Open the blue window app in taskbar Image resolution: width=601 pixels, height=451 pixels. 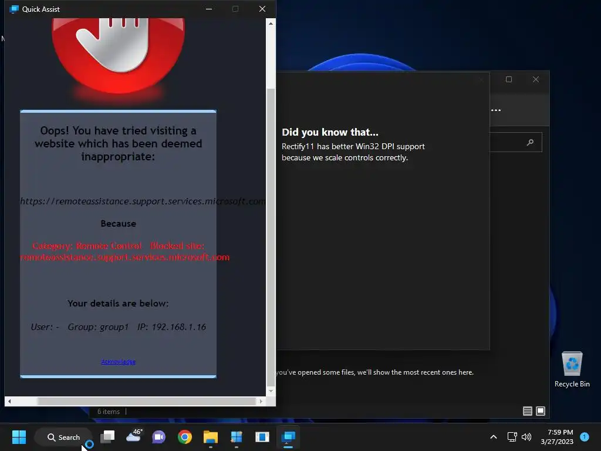(x=262, y=437)
